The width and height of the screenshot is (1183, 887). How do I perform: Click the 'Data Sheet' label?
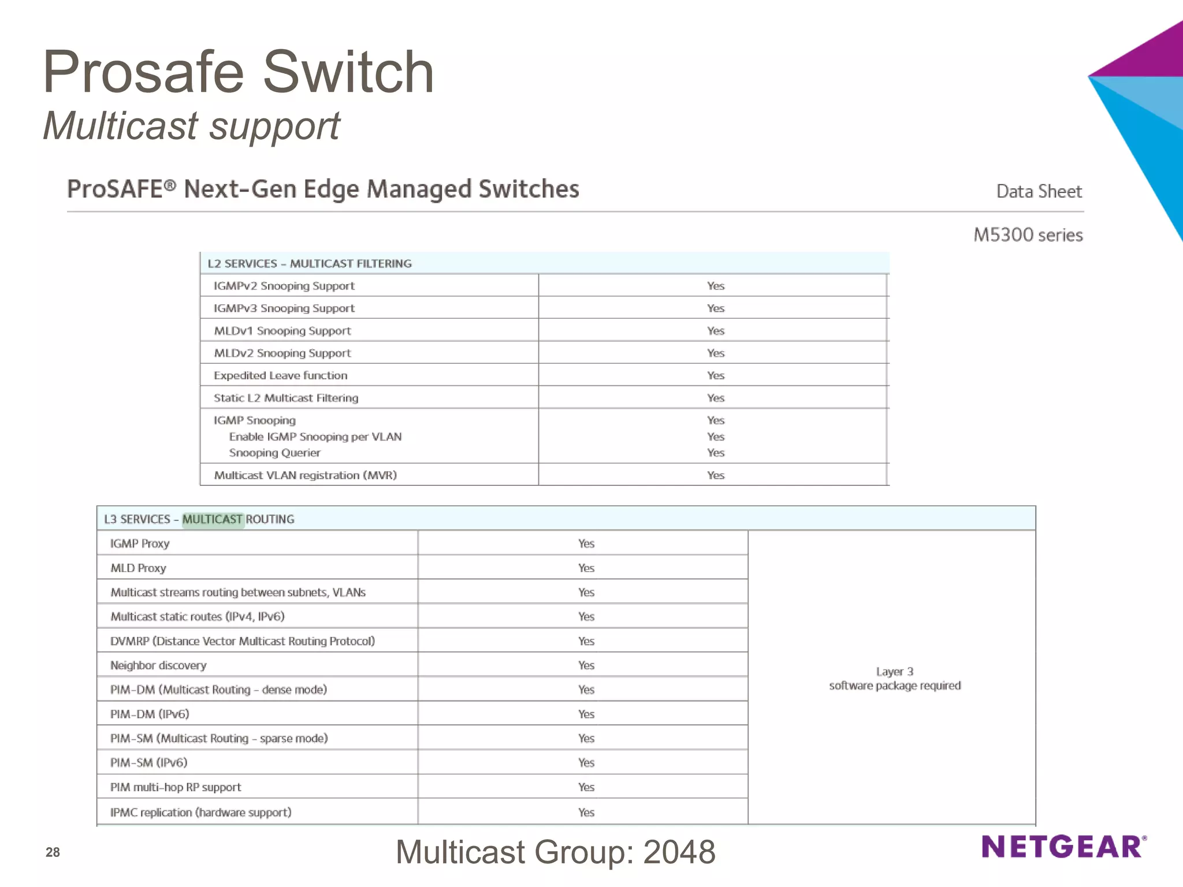1039,191
